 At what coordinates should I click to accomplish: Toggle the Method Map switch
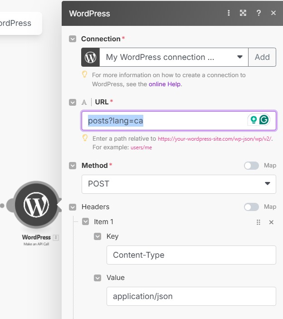coord(252,166)
